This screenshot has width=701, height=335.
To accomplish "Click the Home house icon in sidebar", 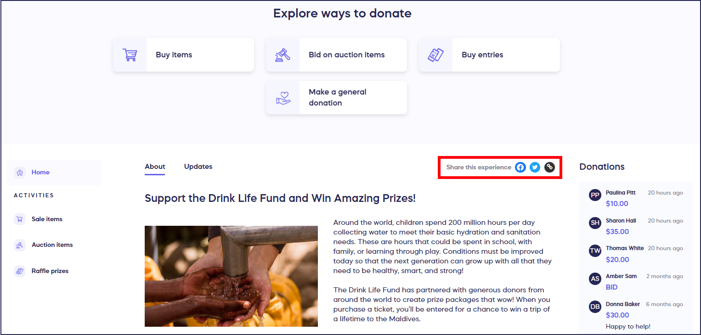I will (20, 173).
